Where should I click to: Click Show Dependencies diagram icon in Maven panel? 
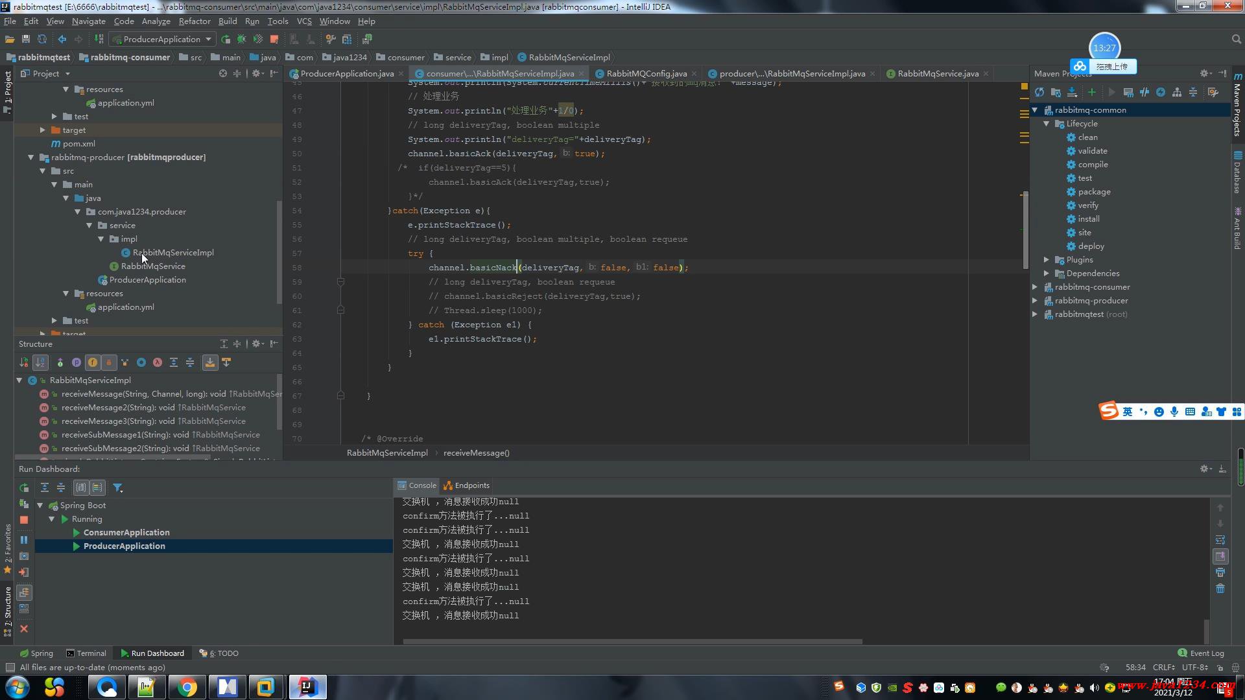(x=1177, y=92)
